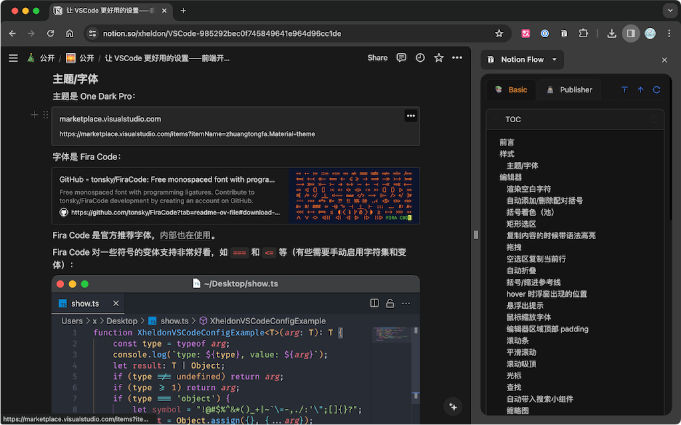
Task: Close the VSCode settings browser tab
Action: 164,11
